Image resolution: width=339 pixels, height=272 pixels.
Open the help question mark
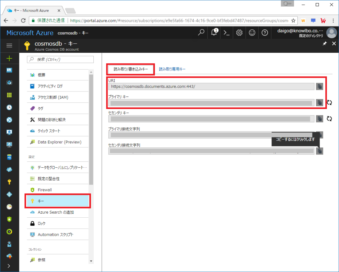(x=265, y=33)
